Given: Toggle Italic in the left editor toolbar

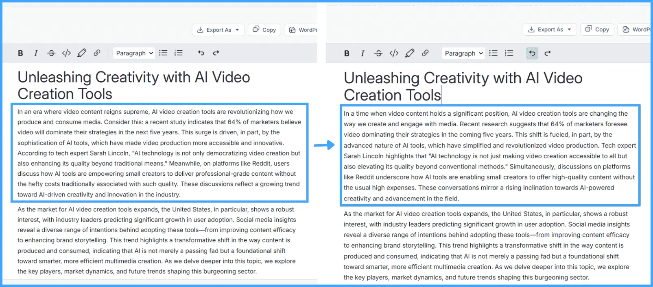Looking at the screenshot, I should click(x=36, y=53).
